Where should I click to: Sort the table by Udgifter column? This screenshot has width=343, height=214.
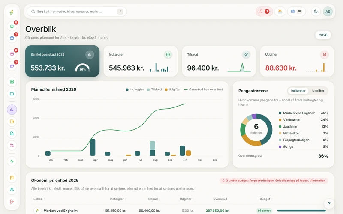click(187, 199)
